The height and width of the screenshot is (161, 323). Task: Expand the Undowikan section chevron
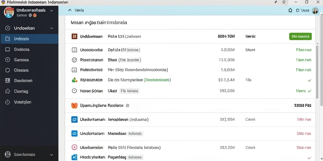[52, 28]
